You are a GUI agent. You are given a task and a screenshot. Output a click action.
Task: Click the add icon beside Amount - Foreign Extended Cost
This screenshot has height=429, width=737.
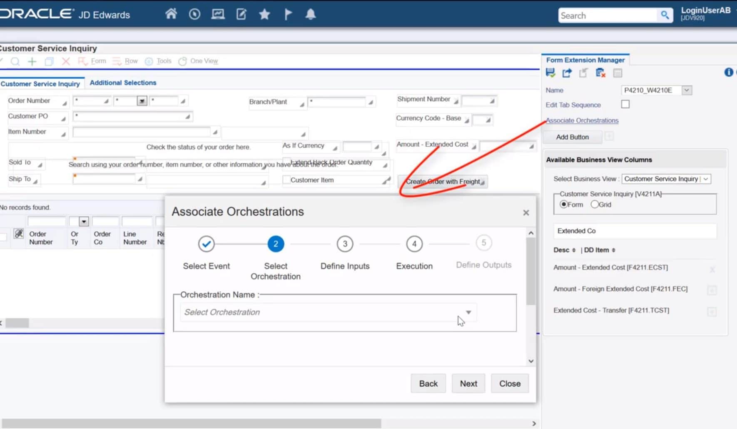[x=712, y=290]
